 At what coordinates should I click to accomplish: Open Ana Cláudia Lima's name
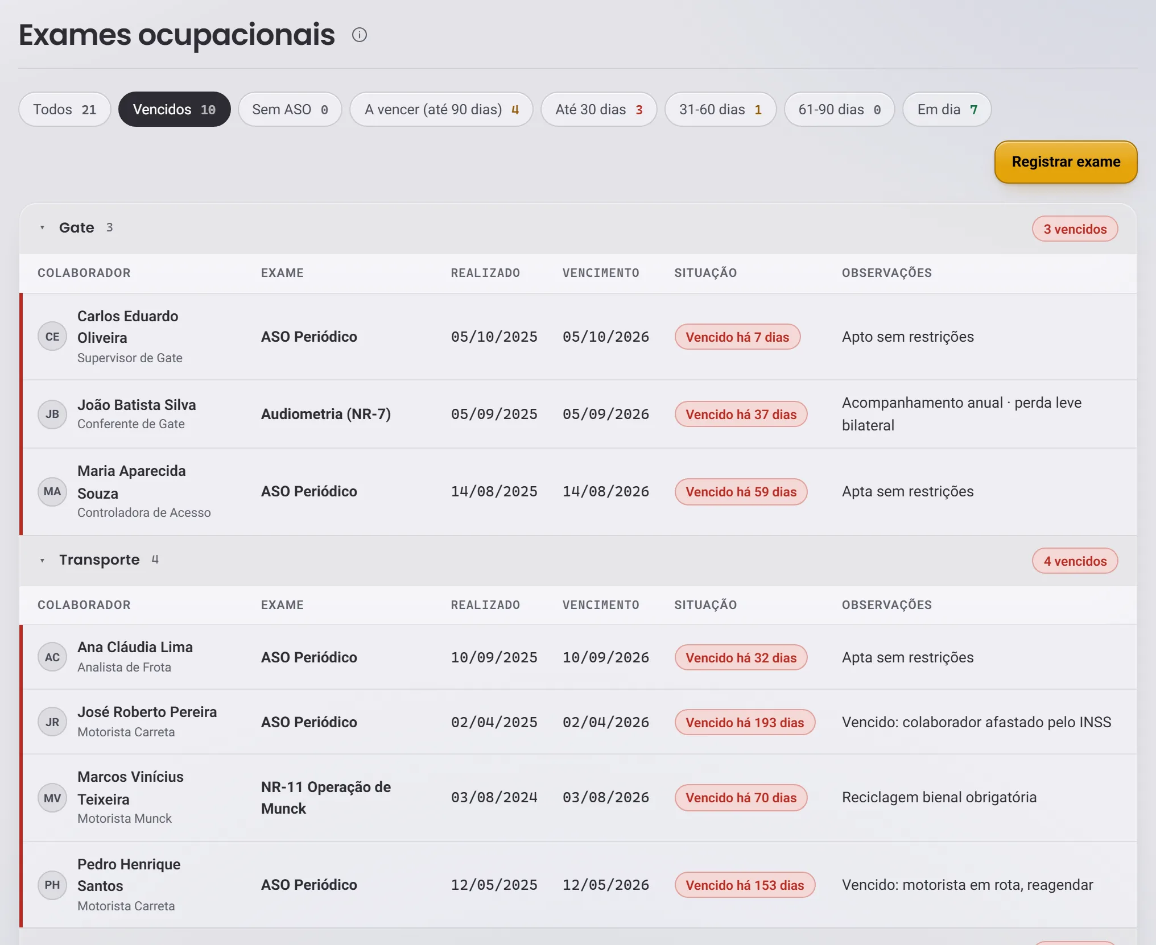tap(135, 647)
